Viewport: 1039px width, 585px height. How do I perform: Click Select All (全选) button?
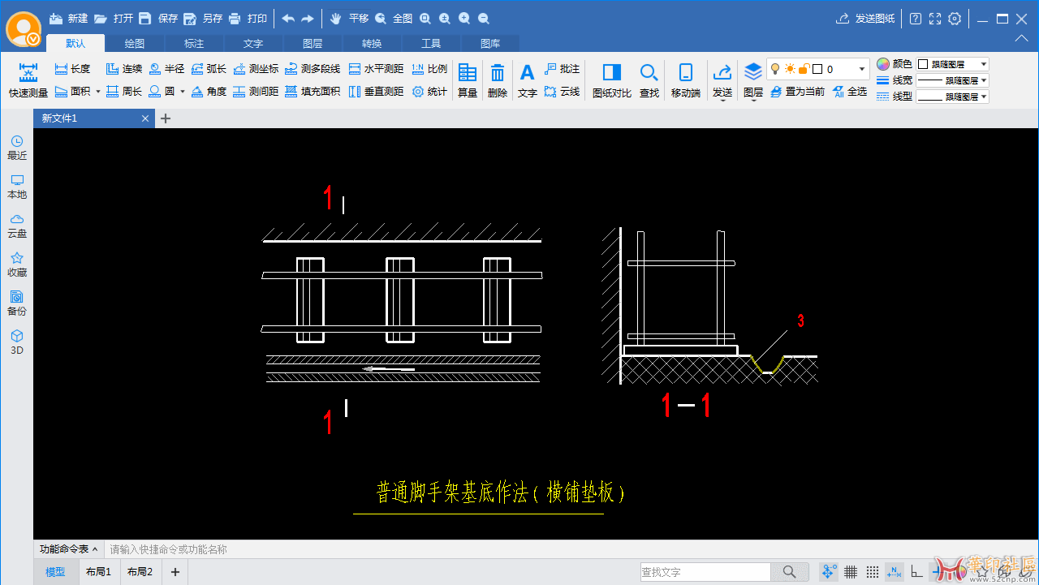pyautogui.click(x=850, y=92)
